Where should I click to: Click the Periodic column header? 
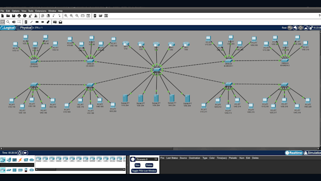pyautogui.click(x=233, y=158)
